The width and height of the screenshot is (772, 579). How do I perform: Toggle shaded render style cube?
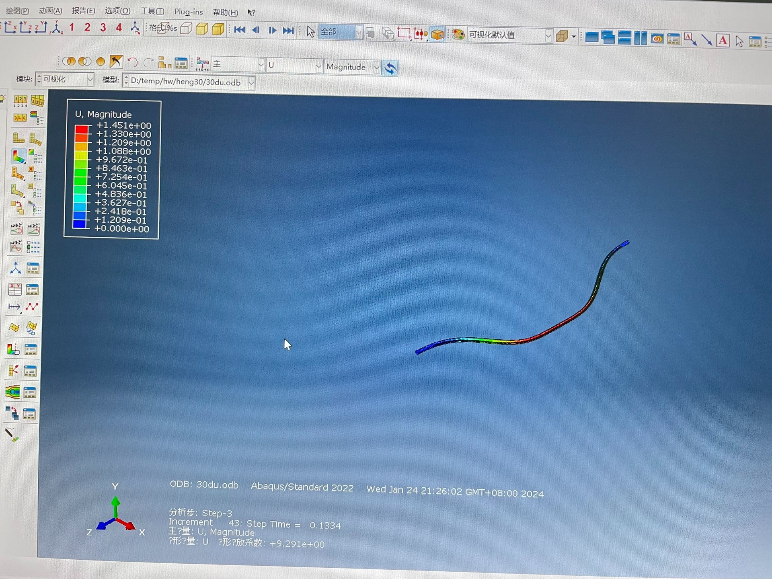218,29
